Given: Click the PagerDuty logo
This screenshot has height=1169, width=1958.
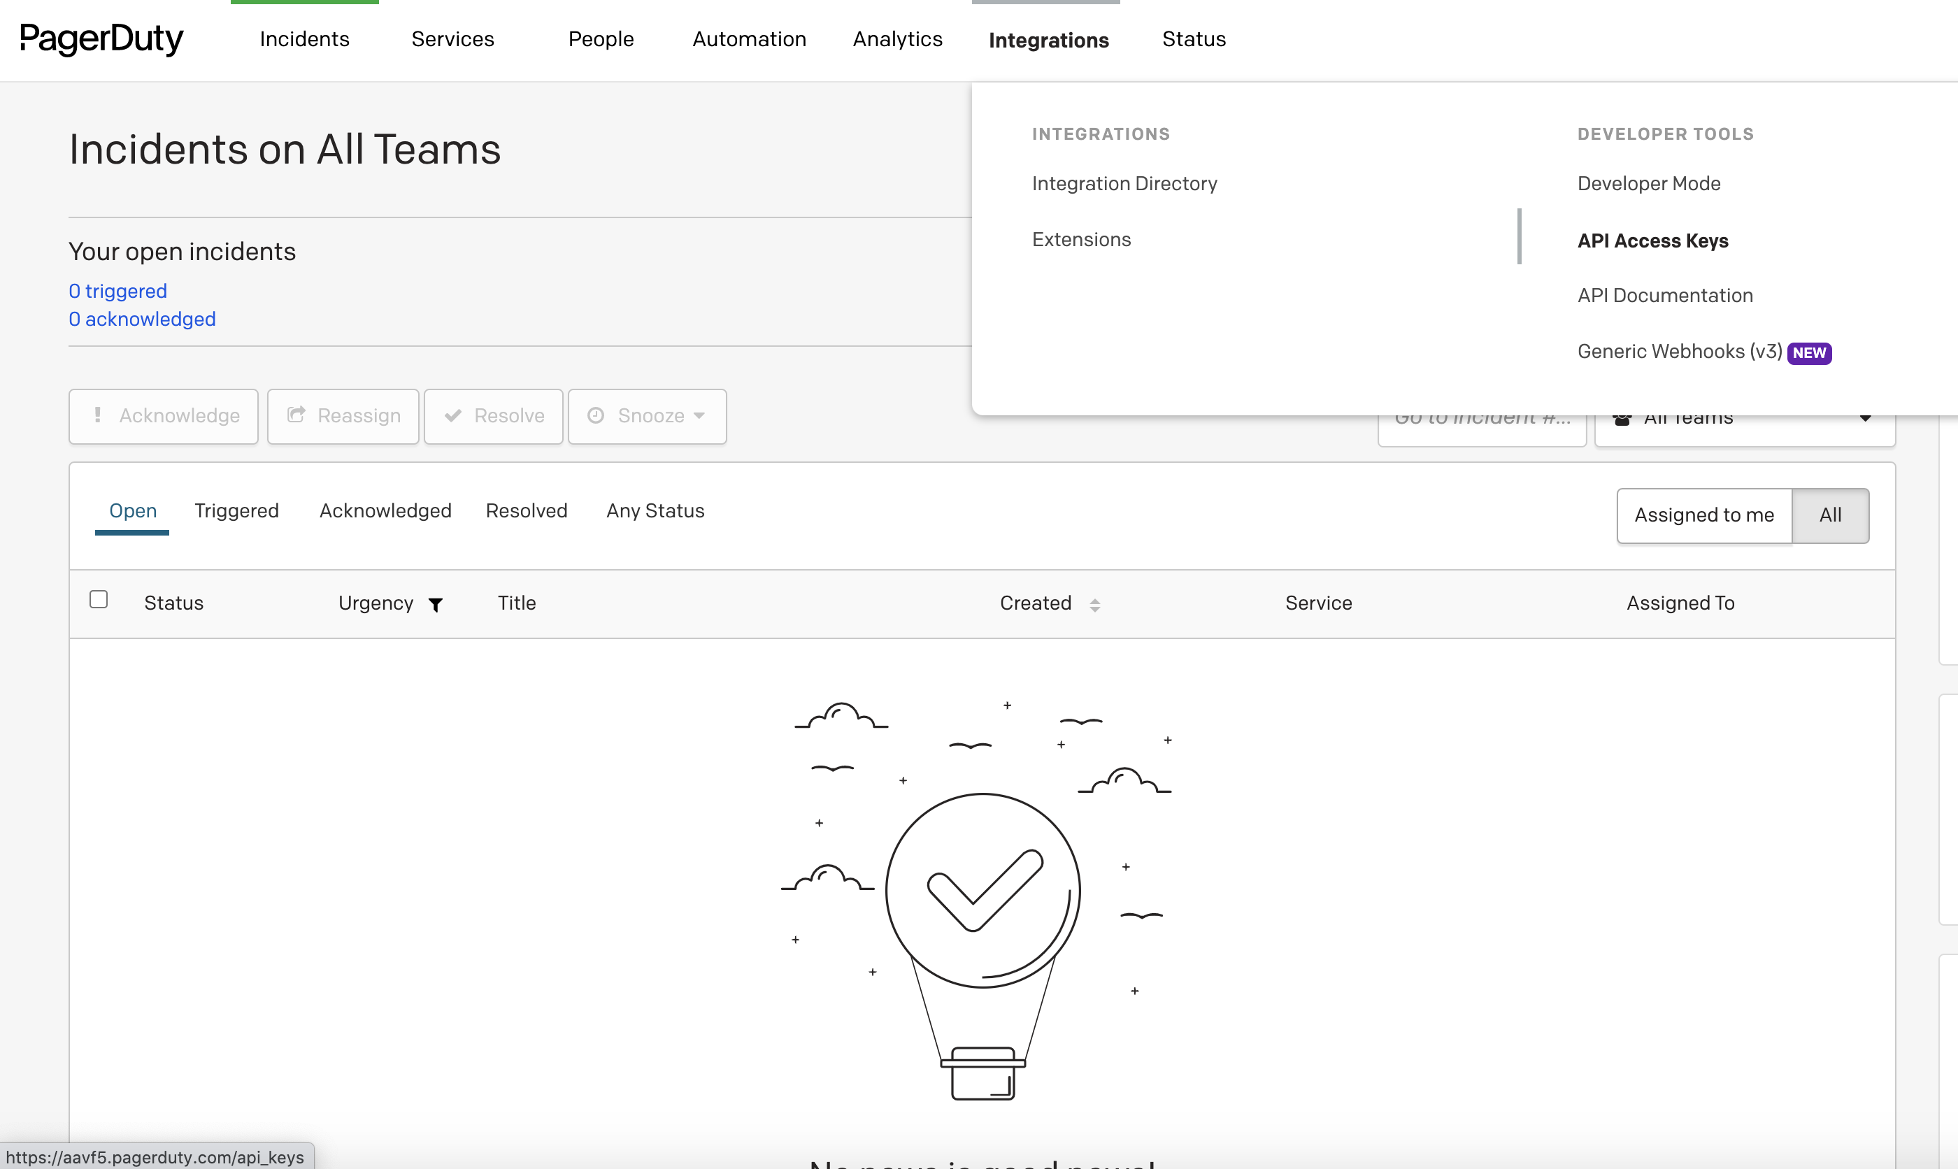Looking at the screenshot, I should click(x=101, y=38).
